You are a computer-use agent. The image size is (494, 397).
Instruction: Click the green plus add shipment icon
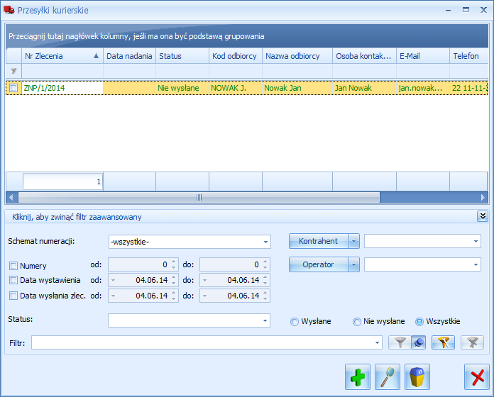358,377
